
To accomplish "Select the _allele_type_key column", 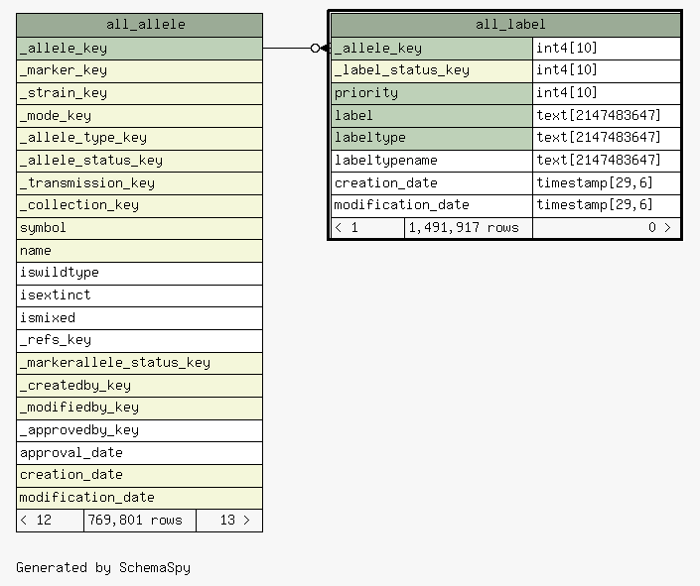I will click(139, 138).
